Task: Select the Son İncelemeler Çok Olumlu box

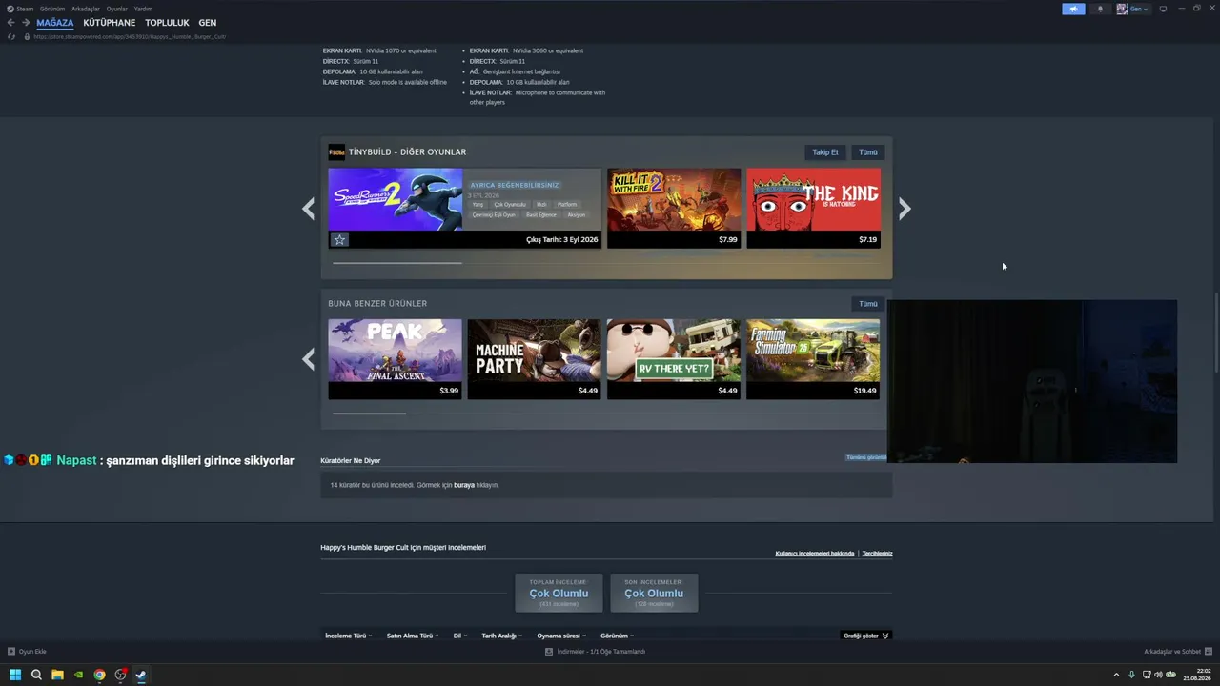Action: click(654, 593)
